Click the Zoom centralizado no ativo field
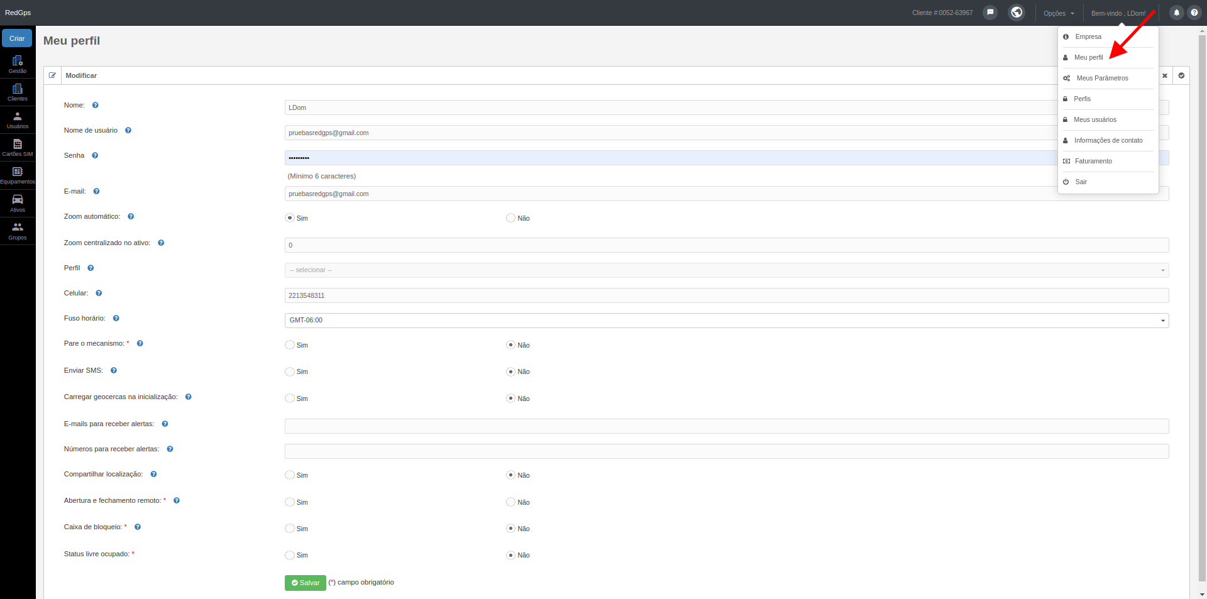 point(727,245)
